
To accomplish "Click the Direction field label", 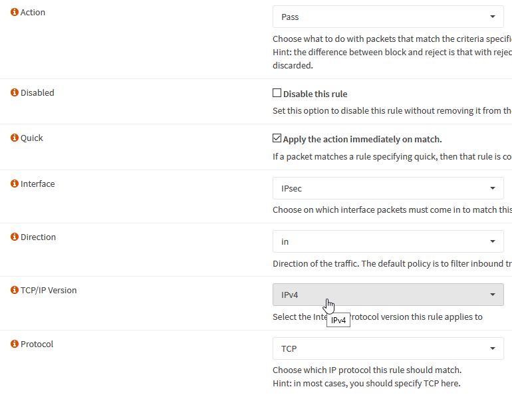I will 39,237.
